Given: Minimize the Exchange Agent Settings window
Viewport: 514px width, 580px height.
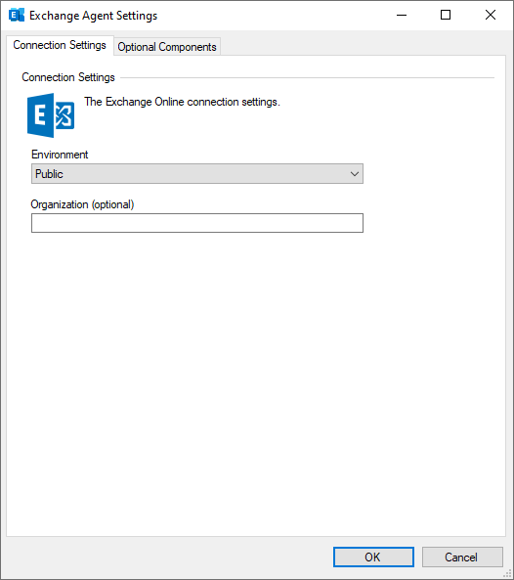Looking at the screenshot, I should [402, 16].
